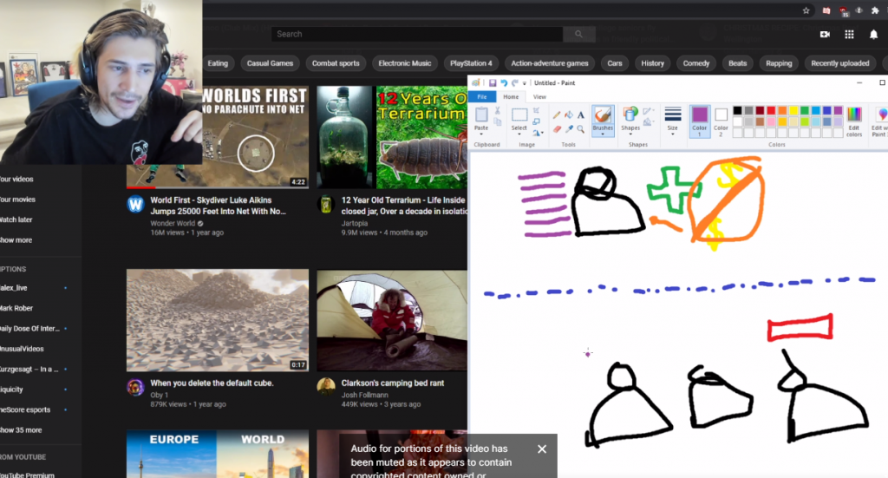Viewport: 888px width, 478px height.
Task: Select the Fill with color bucket tool
Action: pos(569,115)
